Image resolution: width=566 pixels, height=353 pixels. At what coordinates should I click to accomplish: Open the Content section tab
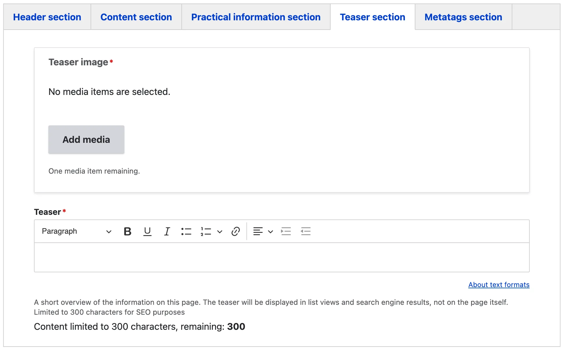tap(136, 17)
